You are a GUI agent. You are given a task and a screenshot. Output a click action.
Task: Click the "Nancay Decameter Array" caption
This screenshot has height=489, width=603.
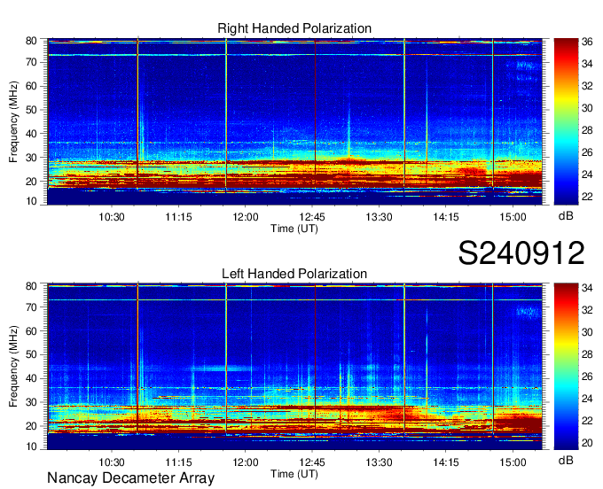coord(130,477)
